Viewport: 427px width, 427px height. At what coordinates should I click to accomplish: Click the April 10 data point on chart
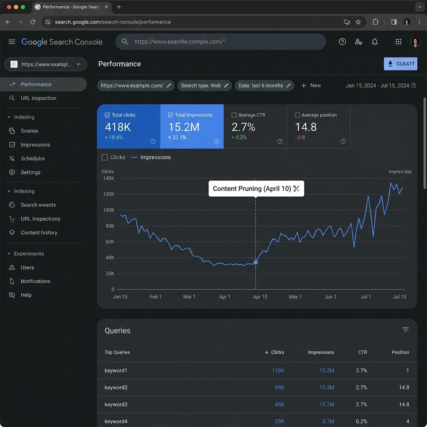256,263
